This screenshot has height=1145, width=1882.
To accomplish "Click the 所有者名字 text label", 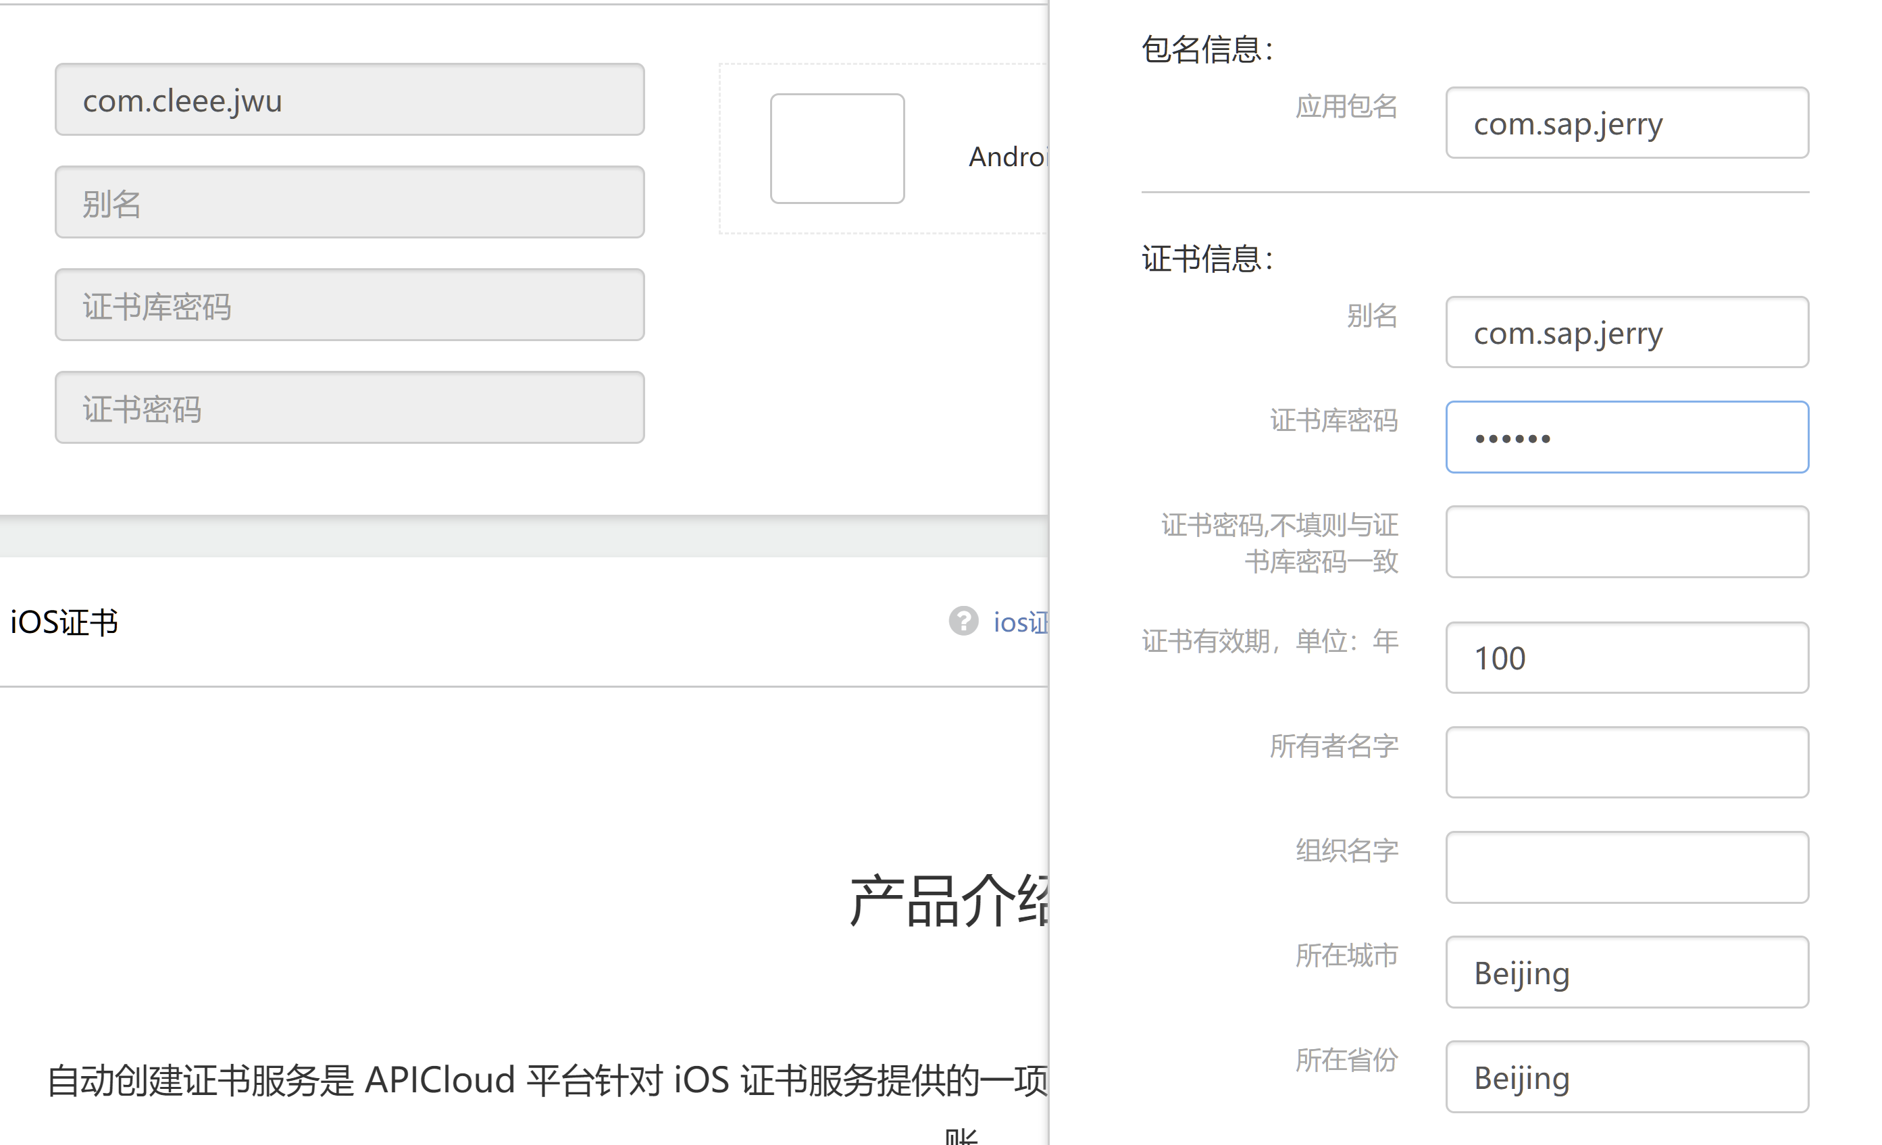I will pos(1333,746).
